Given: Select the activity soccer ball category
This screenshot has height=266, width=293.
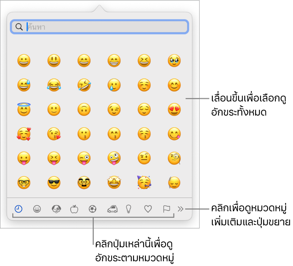Looking at the screenshot, I should point(92,209).
